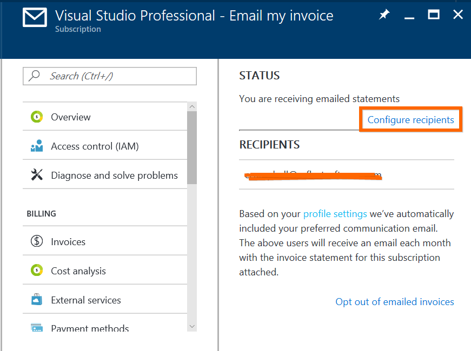Click the External services bag icon
This screenshot has width=471, height=351.
click(37, 300)
